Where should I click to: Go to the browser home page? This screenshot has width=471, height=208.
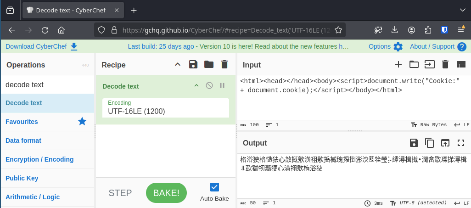point(61,30)
